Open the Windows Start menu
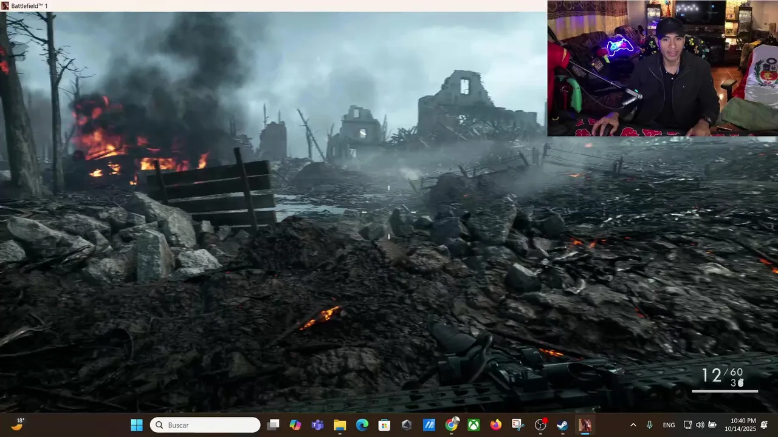This screenshot has width=778, height=437. pyautogui.click(x=137, y=425)
